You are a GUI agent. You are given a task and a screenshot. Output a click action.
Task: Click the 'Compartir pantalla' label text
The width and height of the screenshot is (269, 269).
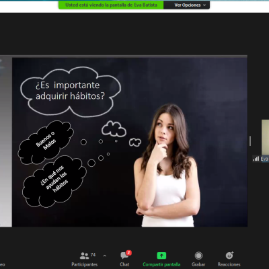pos(161,264)
